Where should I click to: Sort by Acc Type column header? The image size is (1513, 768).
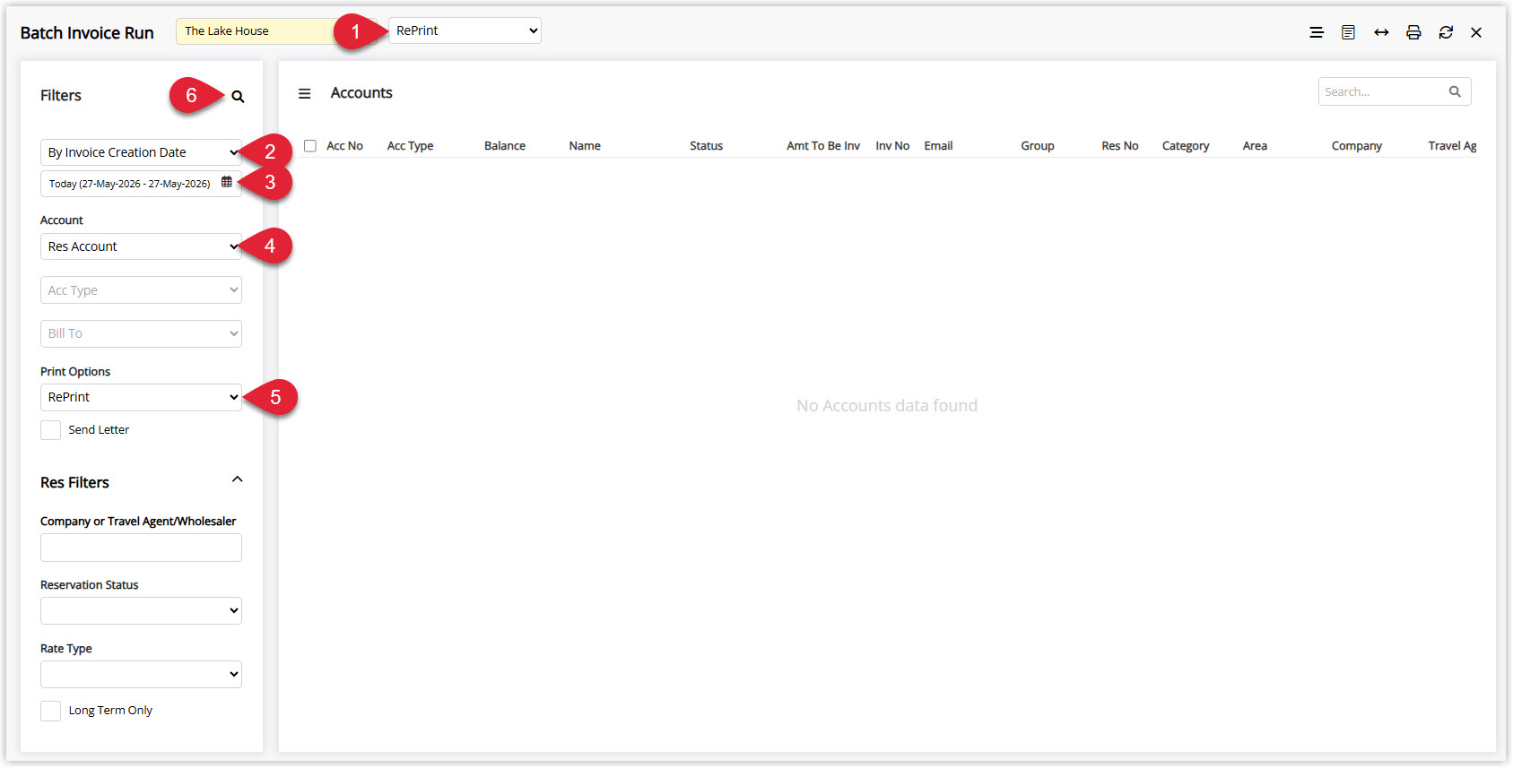point(410,146)
